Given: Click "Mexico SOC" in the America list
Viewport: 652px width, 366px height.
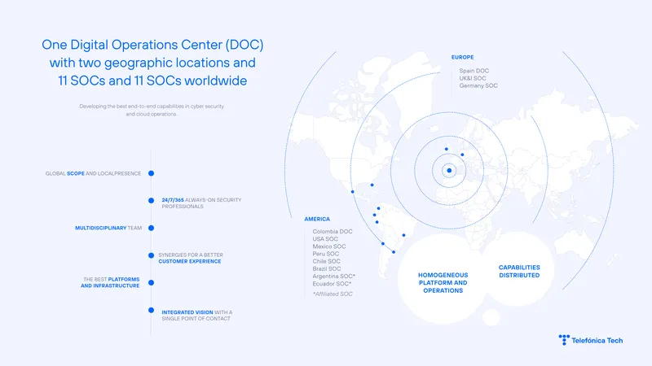Looking at the screenshot, I should point(329,246).
